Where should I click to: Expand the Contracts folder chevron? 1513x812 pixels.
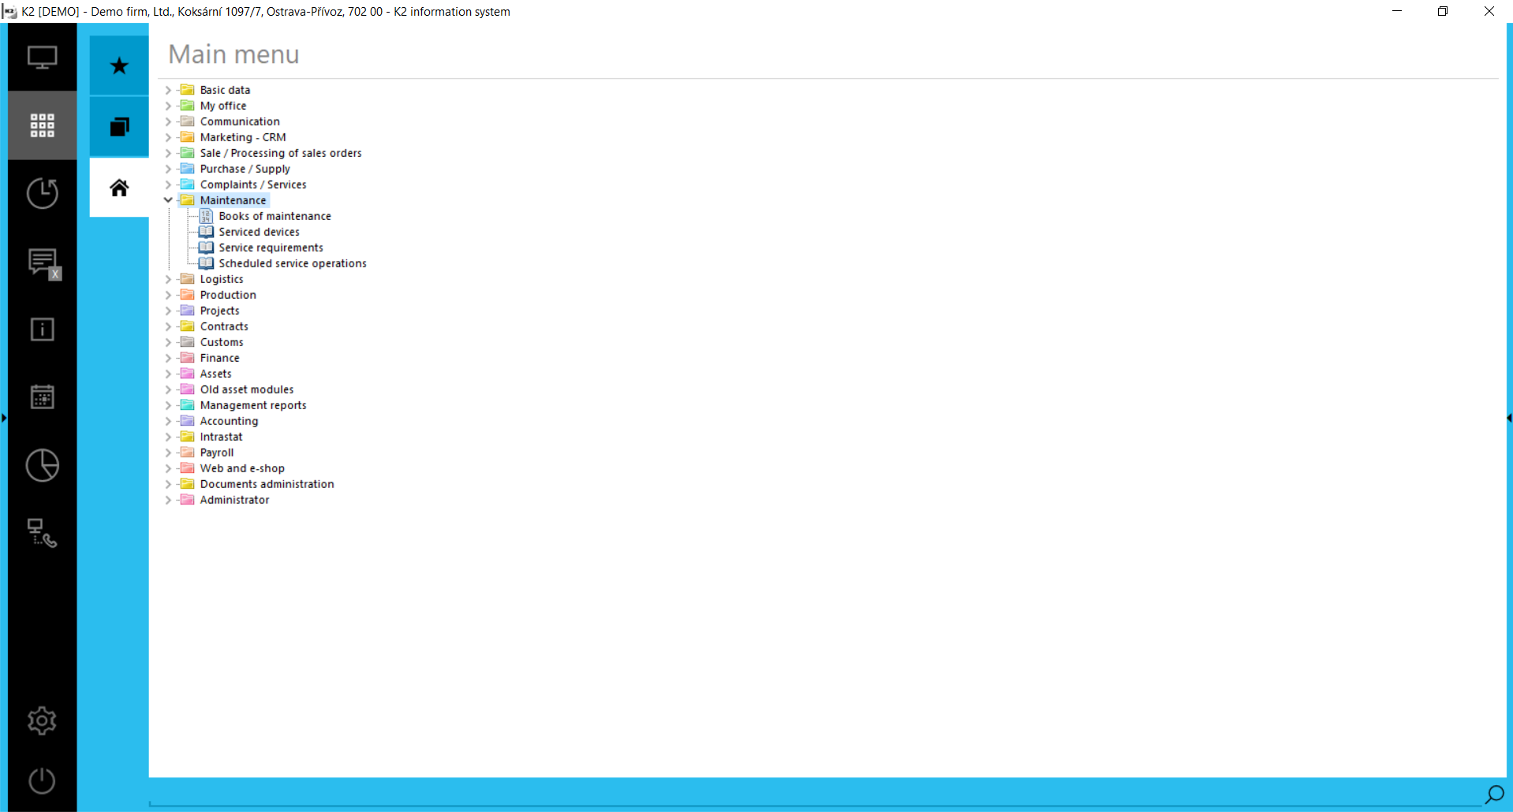(x=168, y=326)
